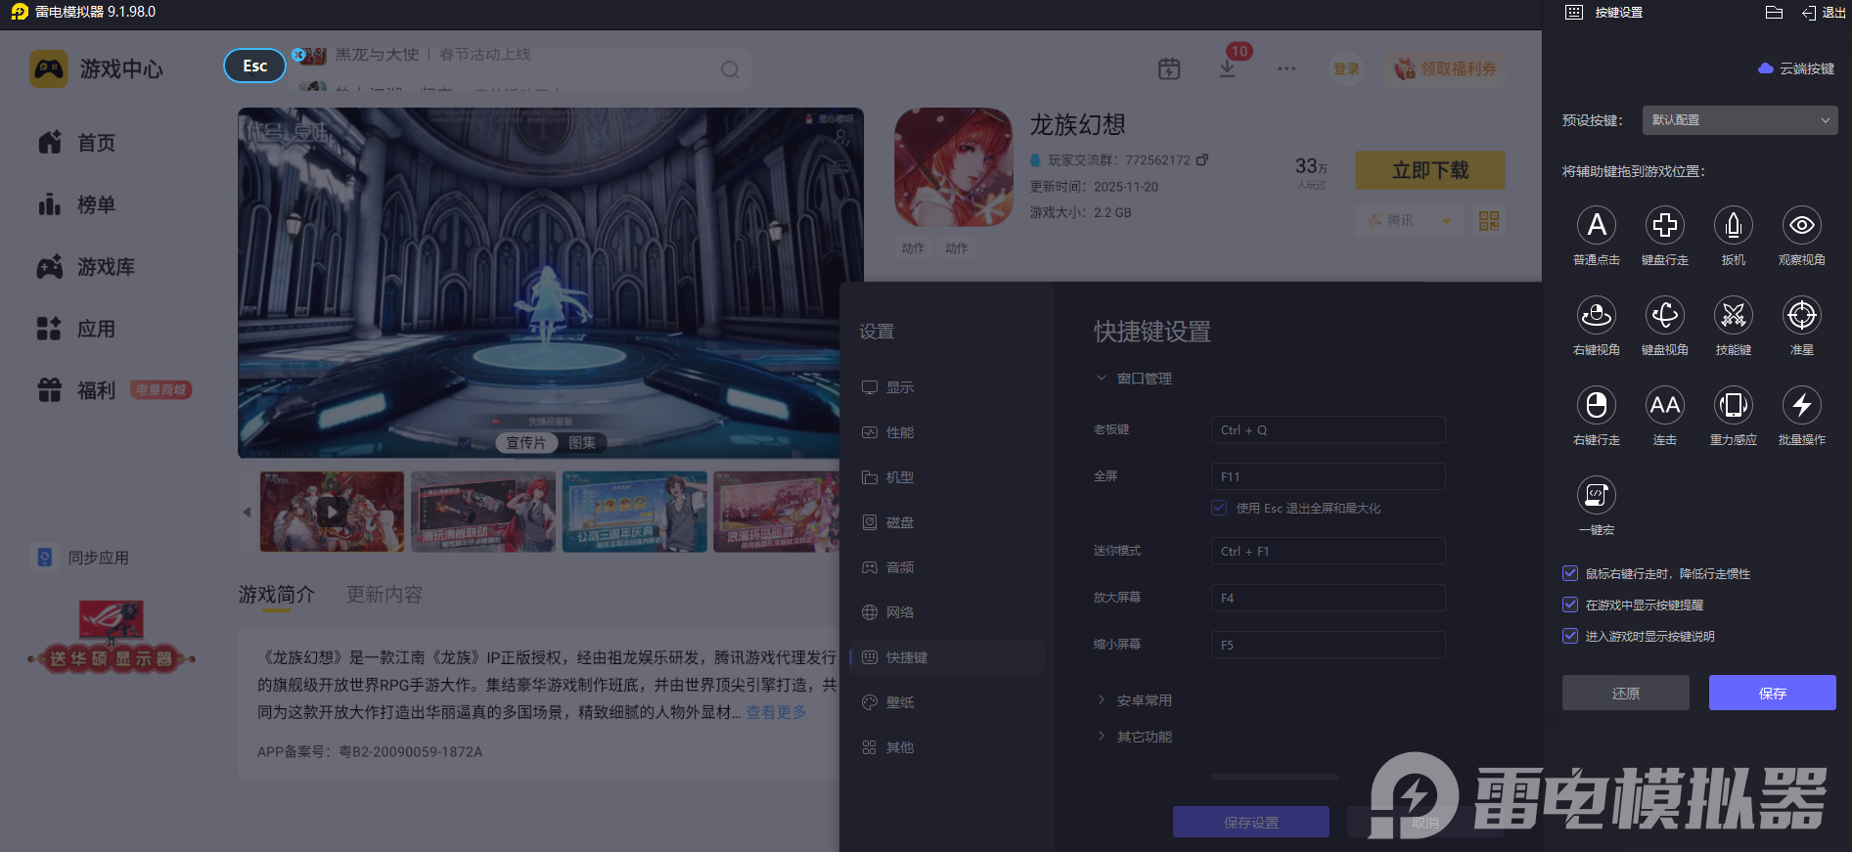Toggle 在游戏中显示按键提醒 checkbox

click(x=1570, y=605)
